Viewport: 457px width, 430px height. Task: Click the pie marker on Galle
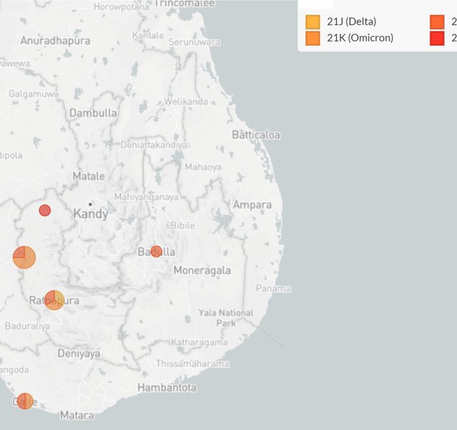coord(25,401)
